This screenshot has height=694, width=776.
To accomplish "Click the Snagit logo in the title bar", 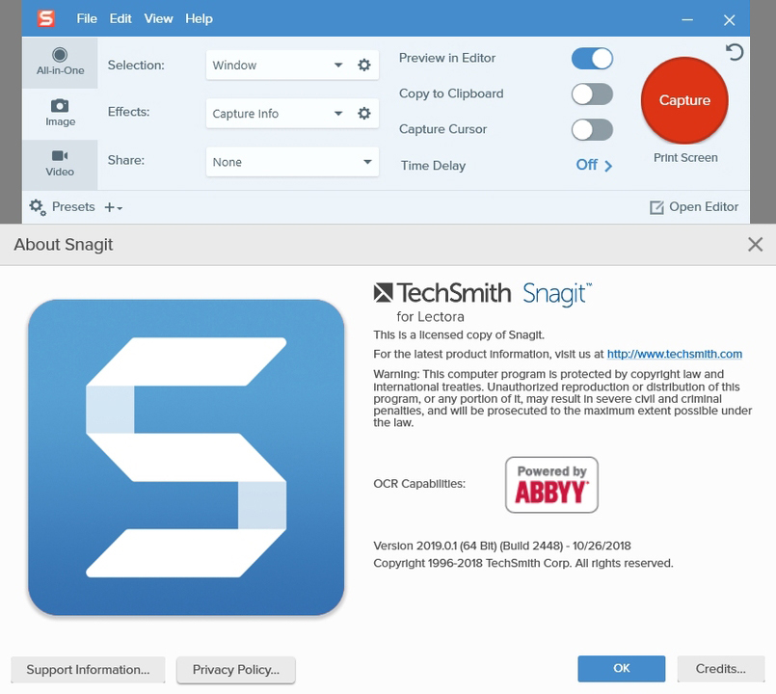I will [x=46, y=19].
